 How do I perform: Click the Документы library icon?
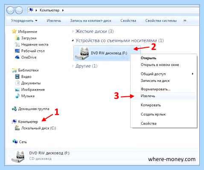click(17, 83)
